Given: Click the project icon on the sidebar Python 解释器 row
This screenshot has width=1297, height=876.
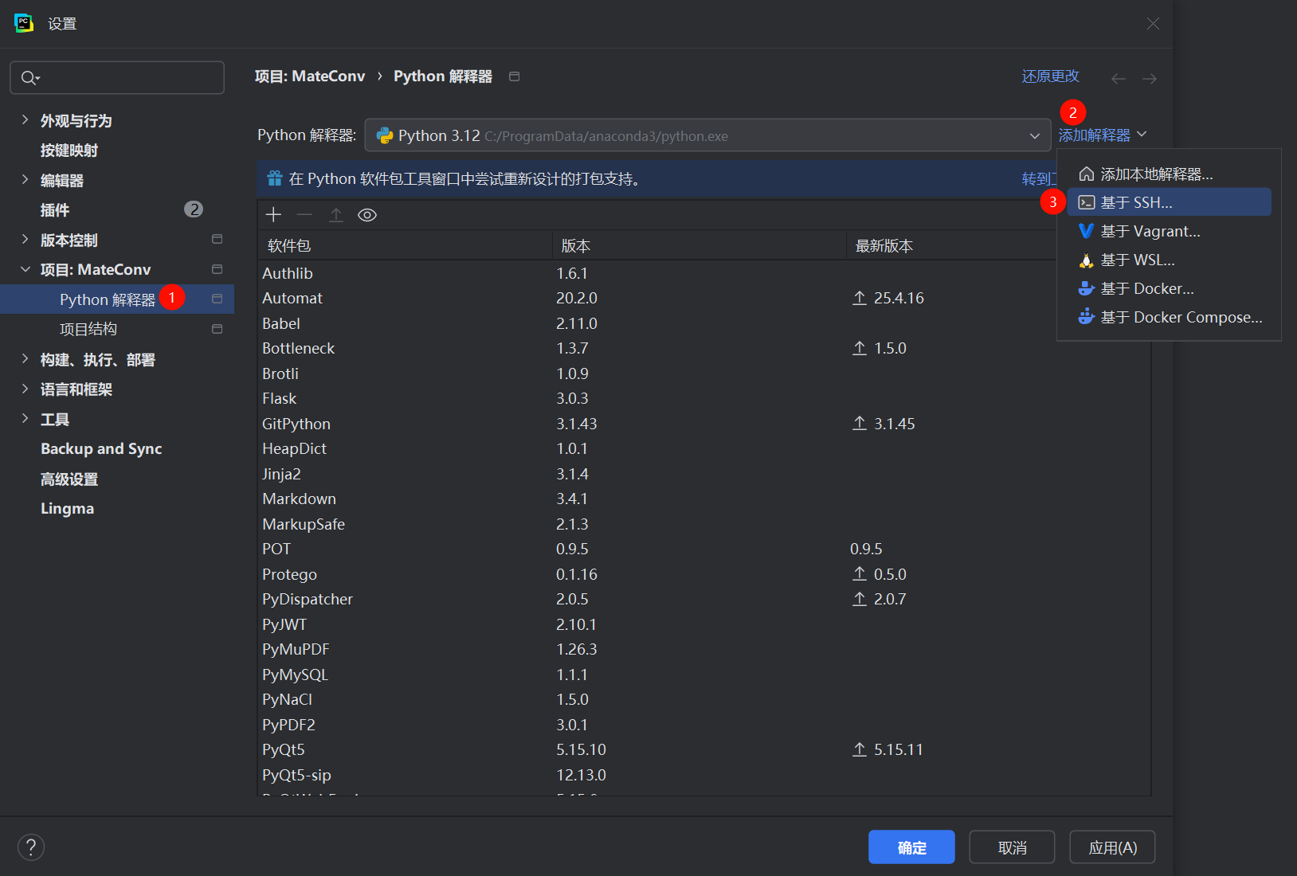Looking at the screenshot, I should point(217,299).
